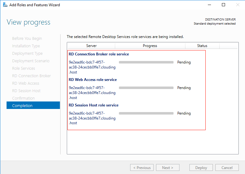Select RD Web Access sidebar step
Screen dimensions: 245x174
tap(26, 83)
